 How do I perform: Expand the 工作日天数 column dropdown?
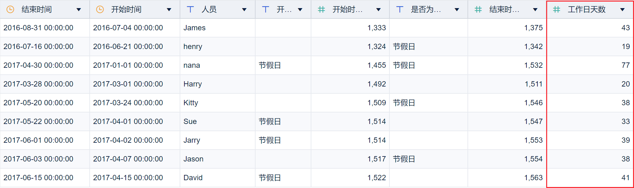622,10
